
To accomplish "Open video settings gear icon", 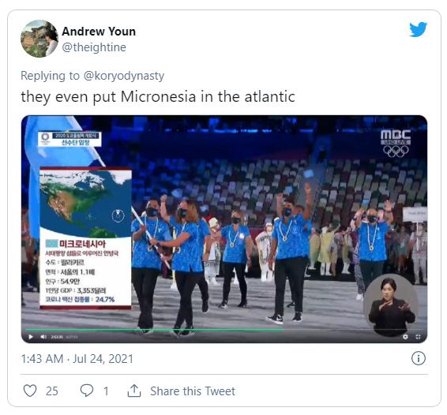I will (405, 337).
